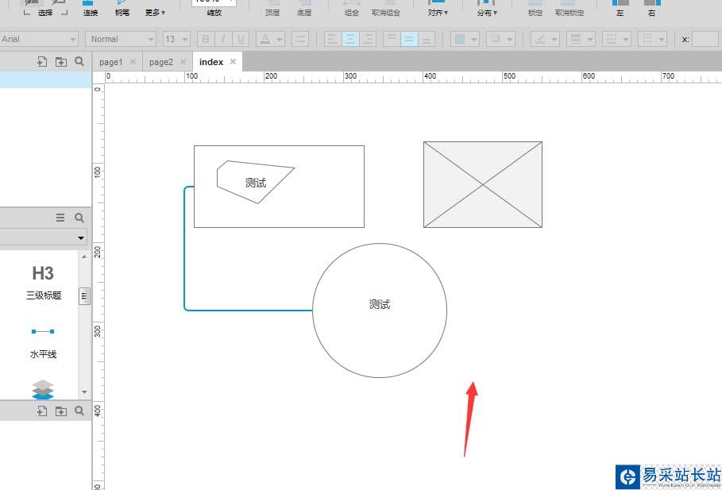
Task: Align text to top
Action: pos(392,39)
